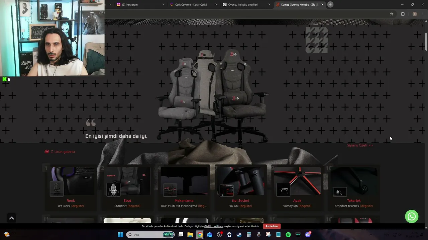Open the Calculator taskbar icon
The width and height of the screenshot is (428, 240).
249,235
